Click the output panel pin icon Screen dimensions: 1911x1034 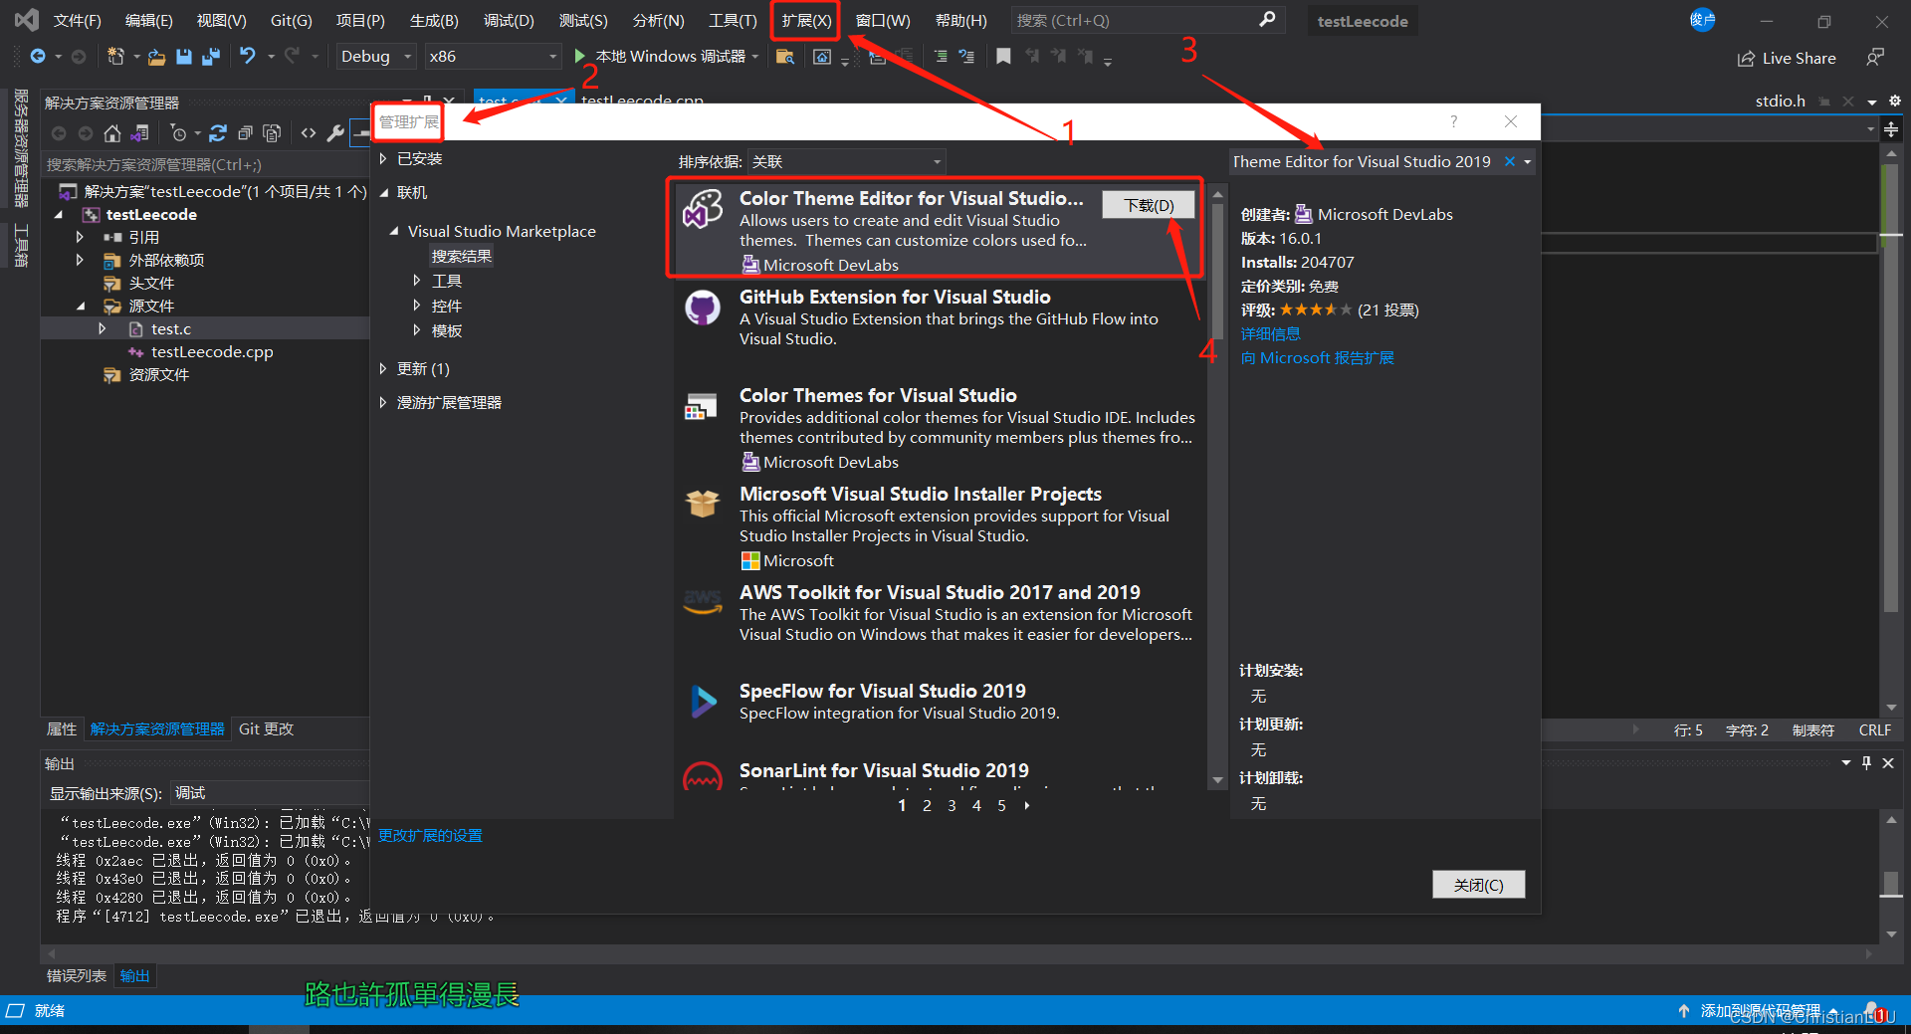point(1866,763)
